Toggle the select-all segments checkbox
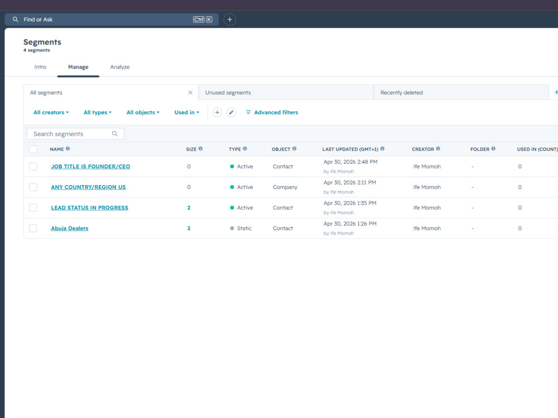Viewport: 558px width, 418px height. [x=33, y=149]
